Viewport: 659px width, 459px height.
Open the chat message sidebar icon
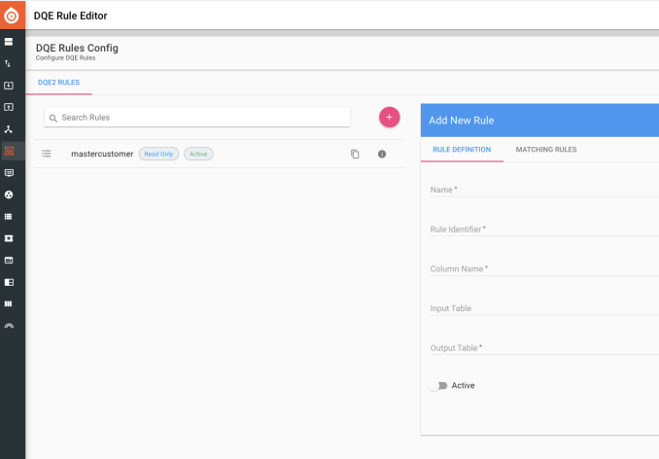[9, 172]
